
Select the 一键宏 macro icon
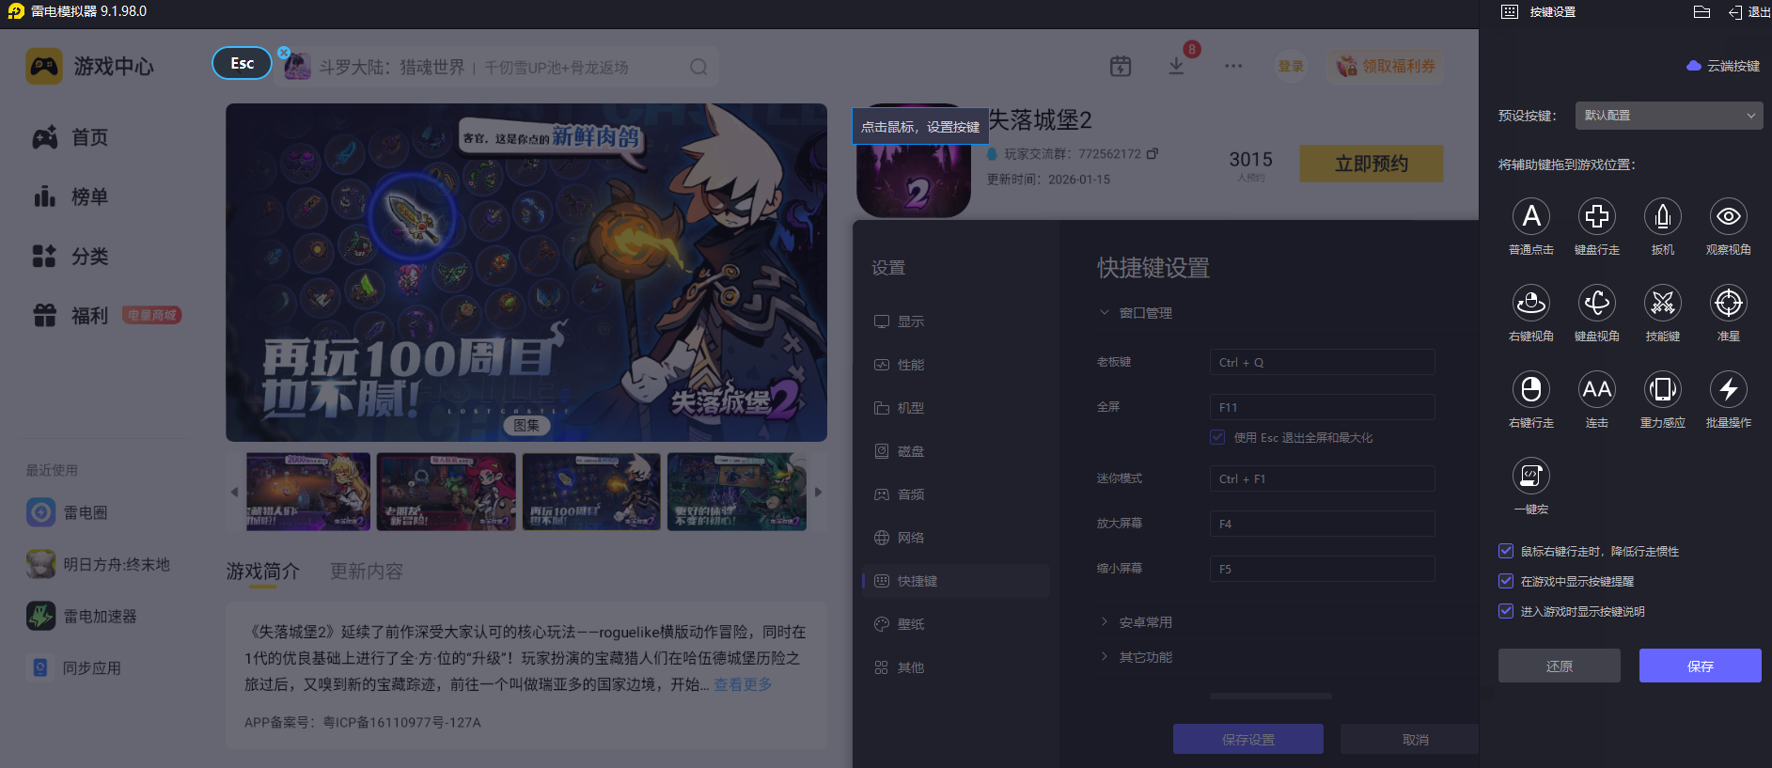tap(1531, 476)
